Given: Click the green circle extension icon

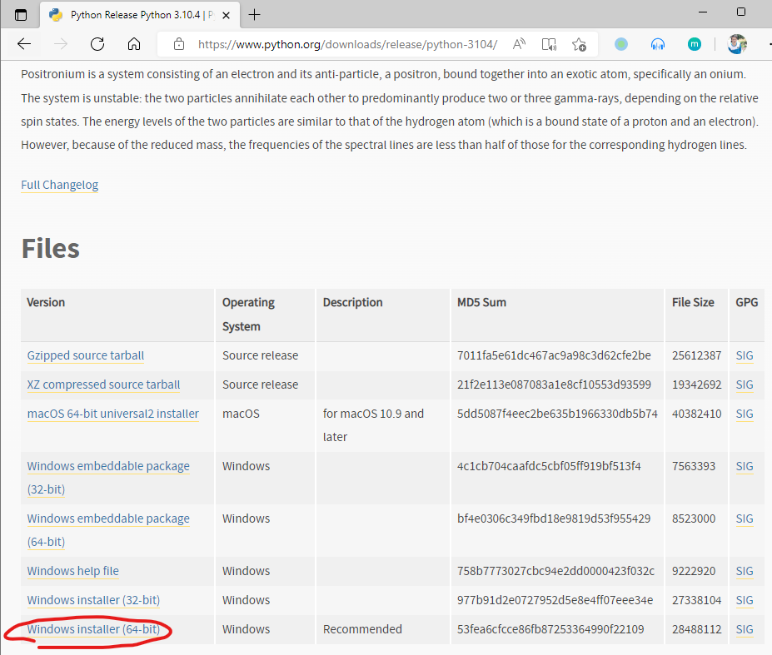Looking at the screenshot, I should [x=621, y=44].
